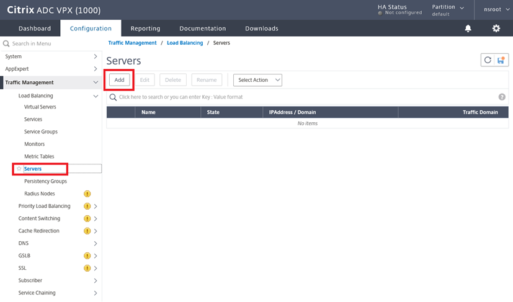This screenshot has height=302, width=513.
Task: Sort by the State column header
Action: (231, 112)
